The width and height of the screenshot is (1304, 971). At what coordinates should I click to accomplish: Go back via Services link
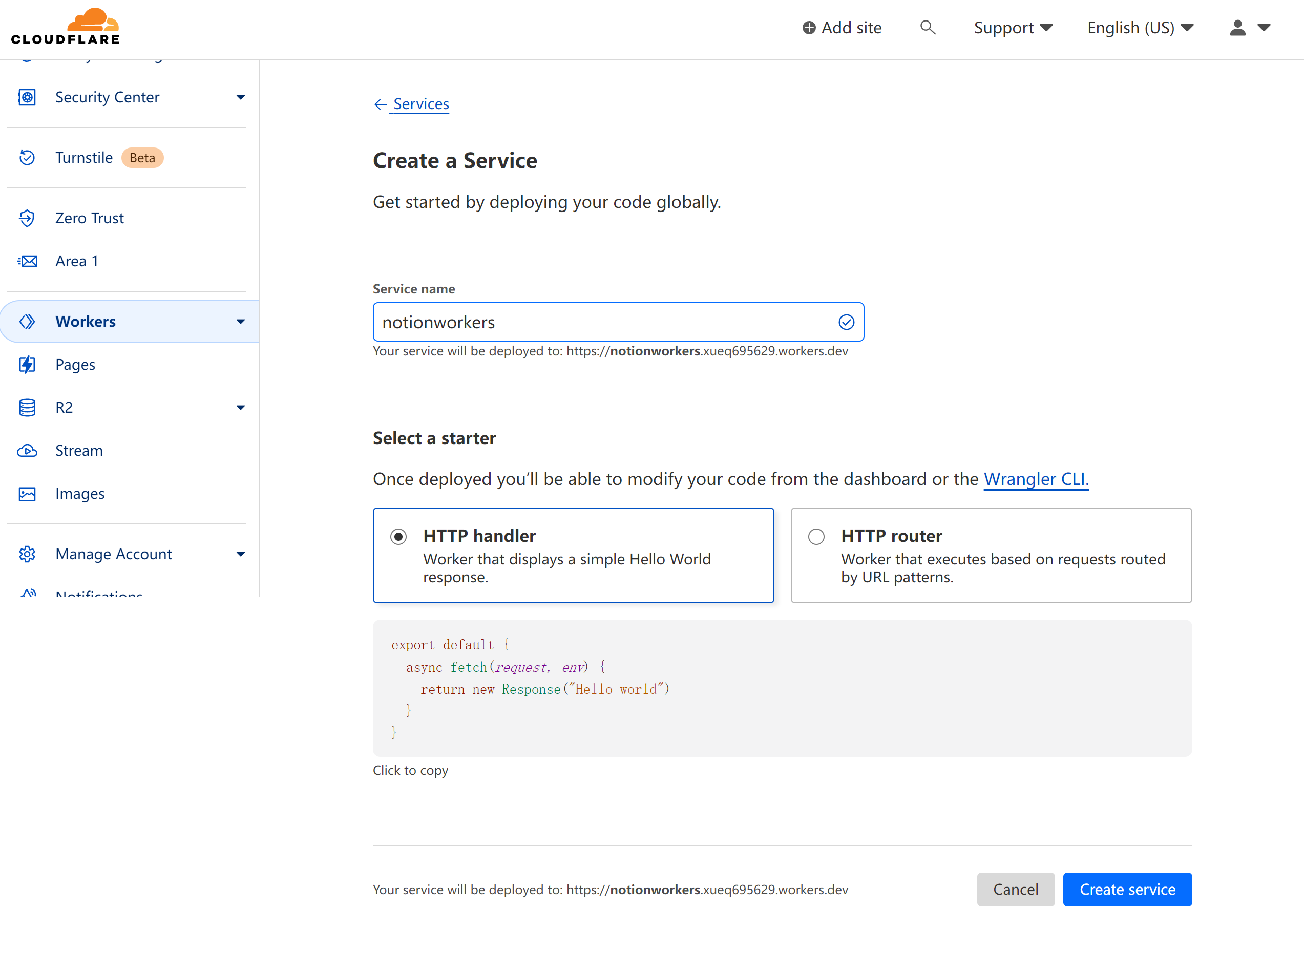[421, 104]
